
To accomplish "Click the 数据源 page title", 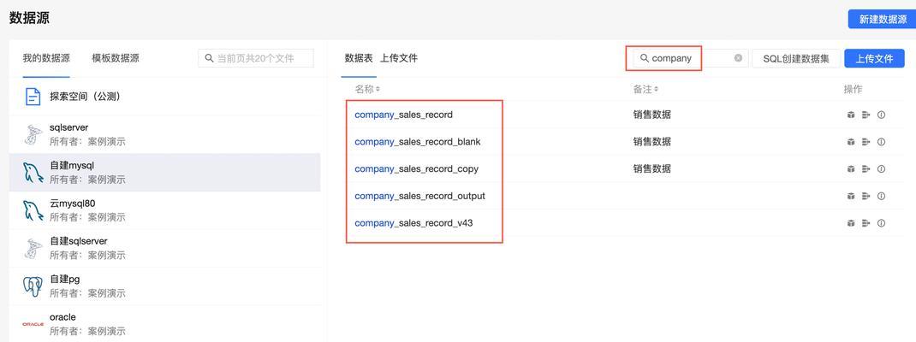I will [x=29, y=18].
